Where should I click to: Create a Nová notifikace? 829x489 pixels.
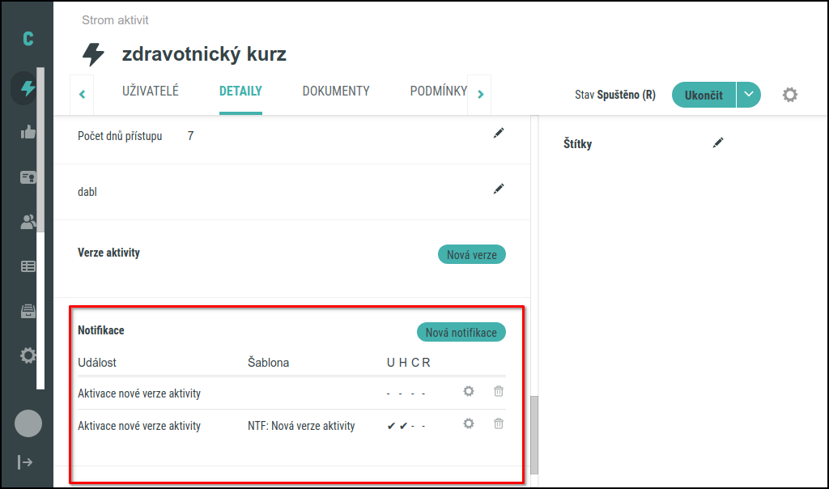click(x=461, y=332)
